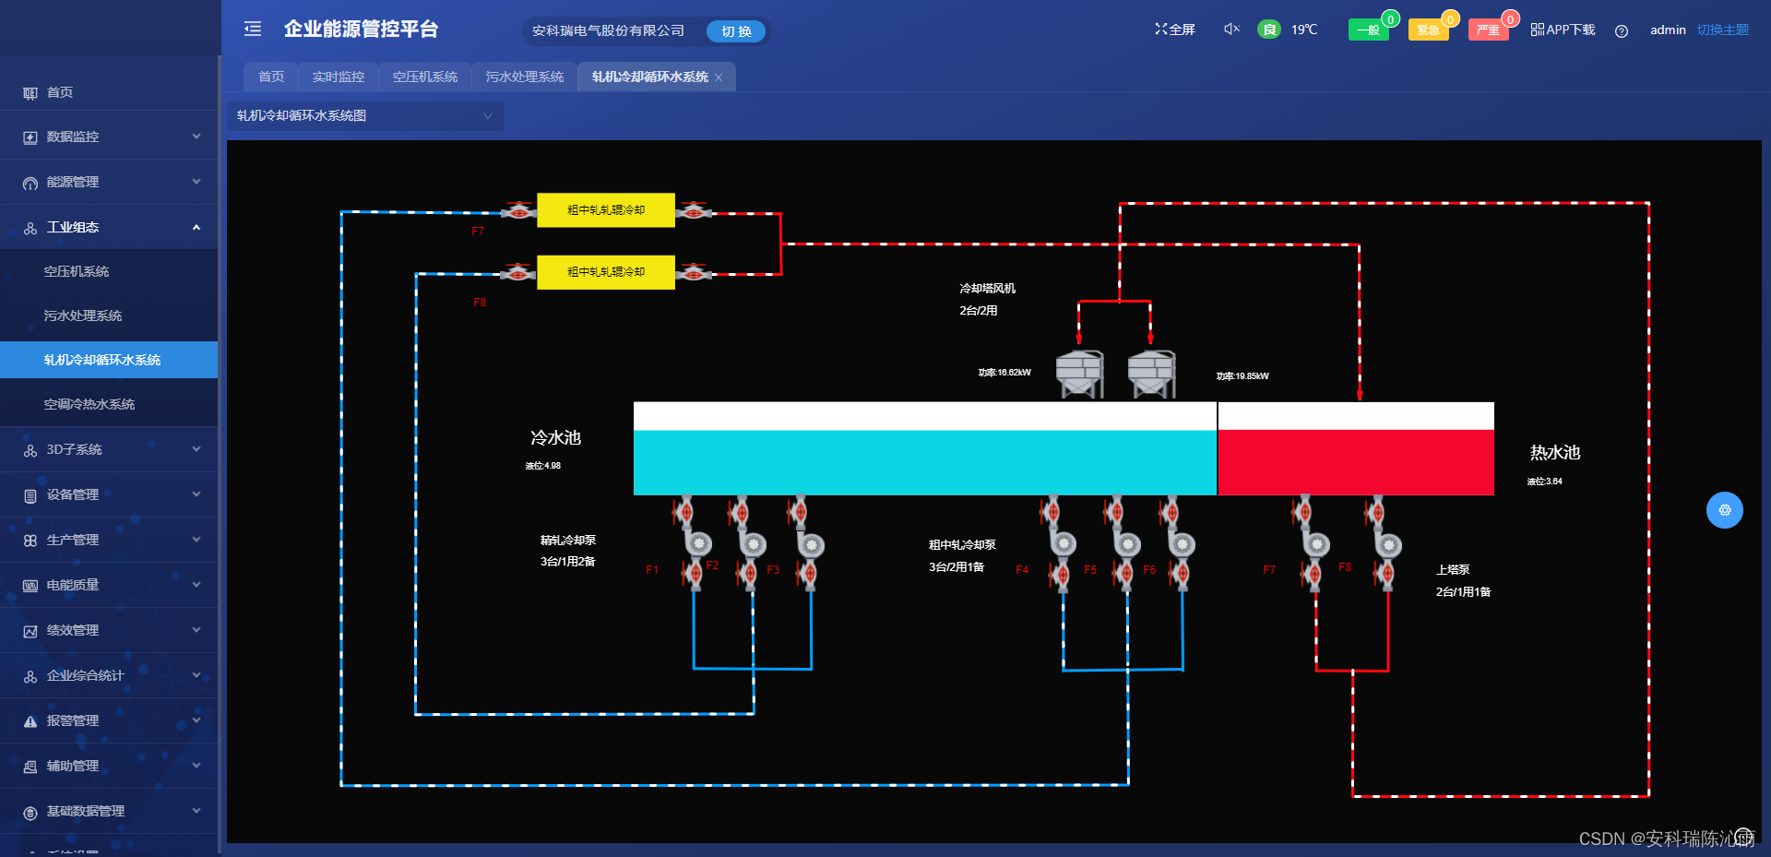Viewport: 1771px width, 857px height.
Task: Expand the 绩效管理 menu chevron
Action: 196,630
